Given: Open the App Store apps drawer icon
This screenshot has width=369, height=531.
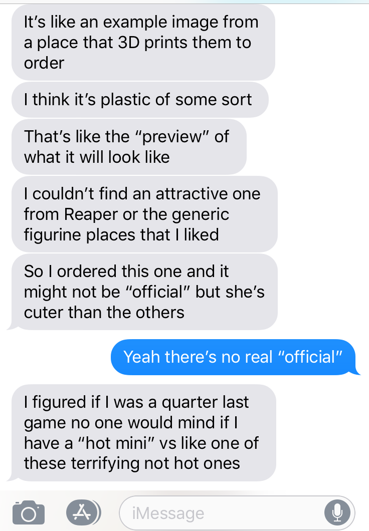Looking at the screenshot, I should (x=83, y=512).
